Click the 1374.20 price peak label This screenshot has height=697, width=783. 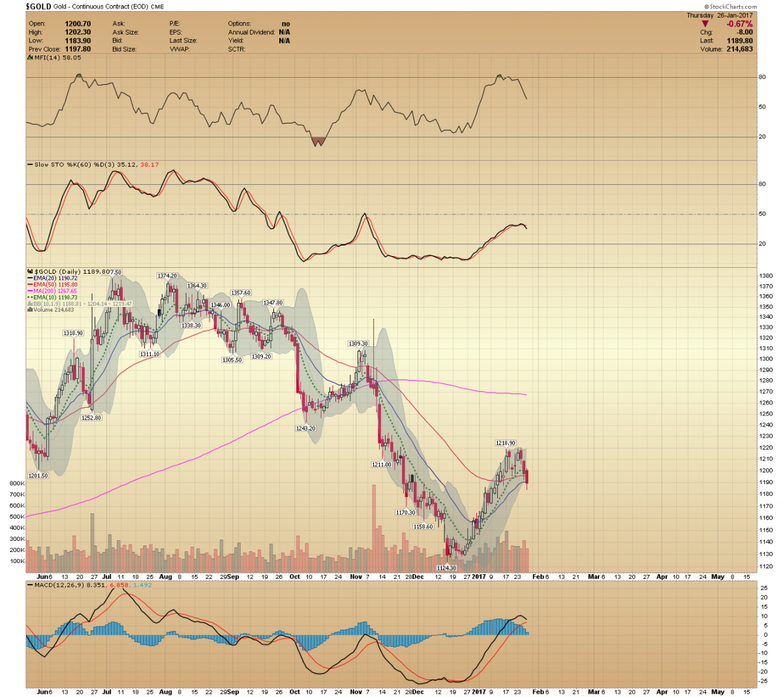coord(167,276)
